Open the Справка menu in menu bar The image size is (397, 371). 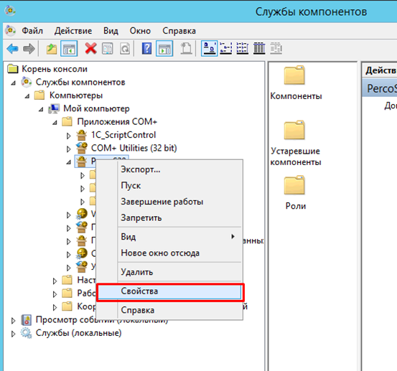(x=179, y=31)
